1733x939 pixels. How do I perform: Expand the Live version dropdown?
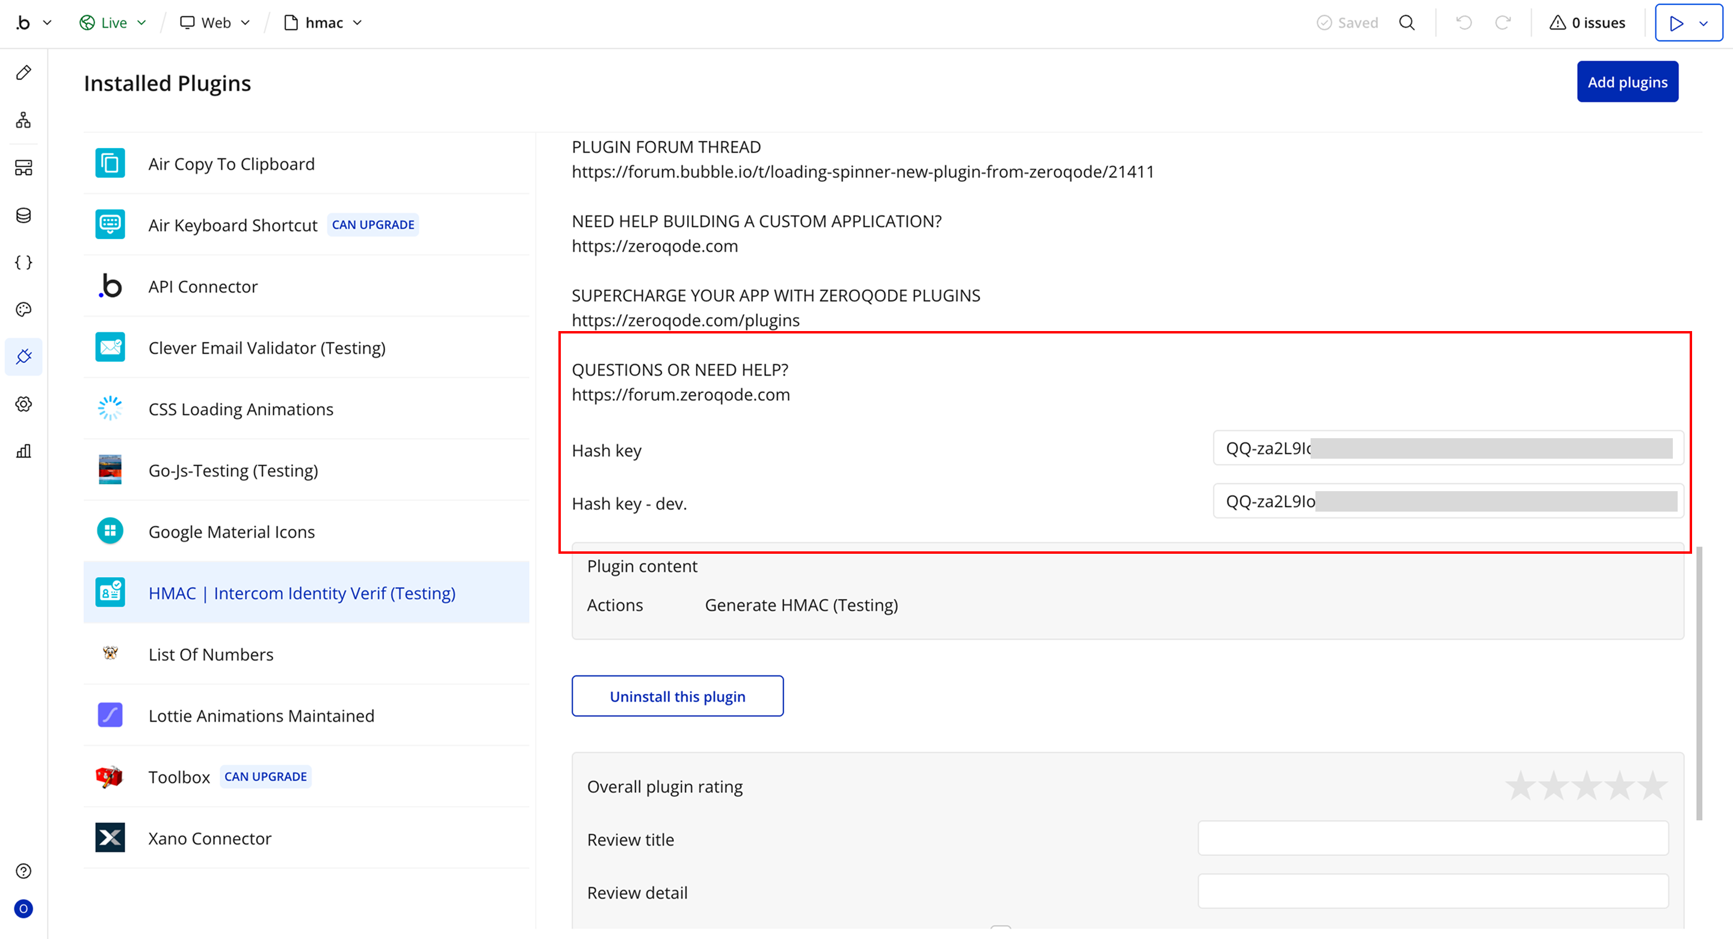(113, 23)
